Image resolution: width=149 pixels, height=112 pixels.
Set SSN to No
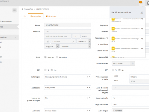52,70
